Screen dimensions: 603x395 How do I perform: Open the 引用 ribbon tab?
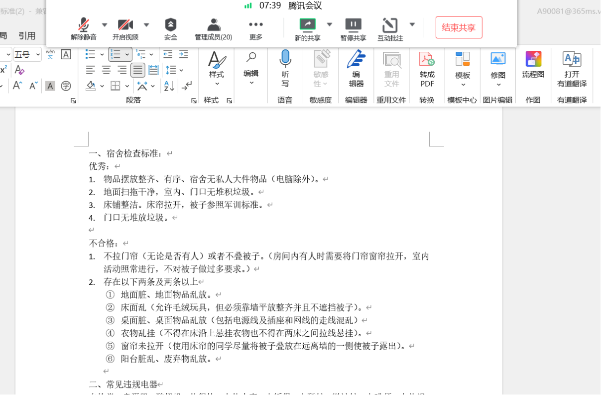(27, 35)
